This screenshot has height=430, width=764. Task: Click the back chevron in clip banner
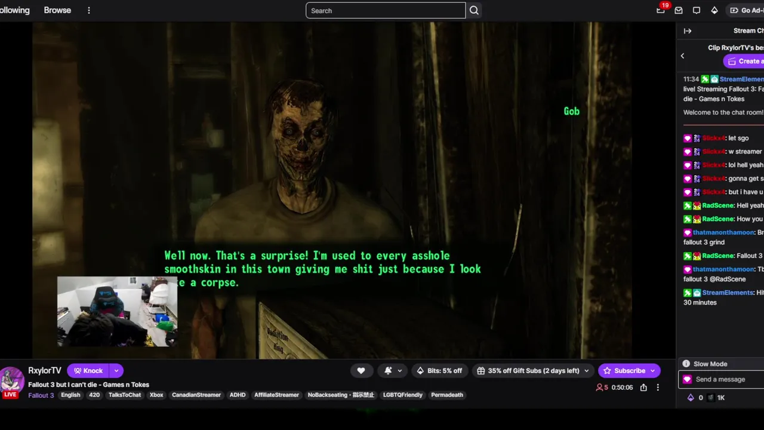pos(682,56)
